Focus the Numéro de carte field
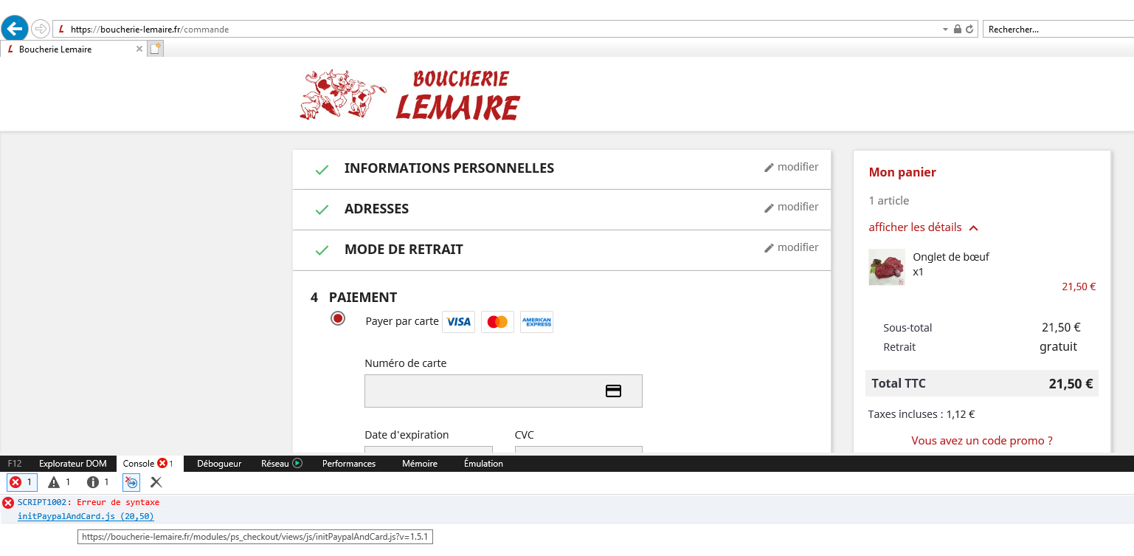The width and height of the screenshot is (1134, 556). coord(503,391)
